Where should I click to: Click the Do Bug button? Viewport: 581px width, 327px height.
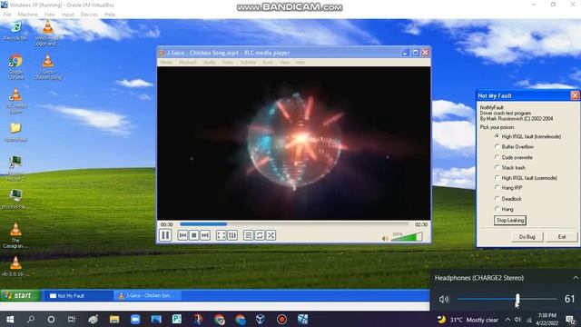tap(527, 236)
